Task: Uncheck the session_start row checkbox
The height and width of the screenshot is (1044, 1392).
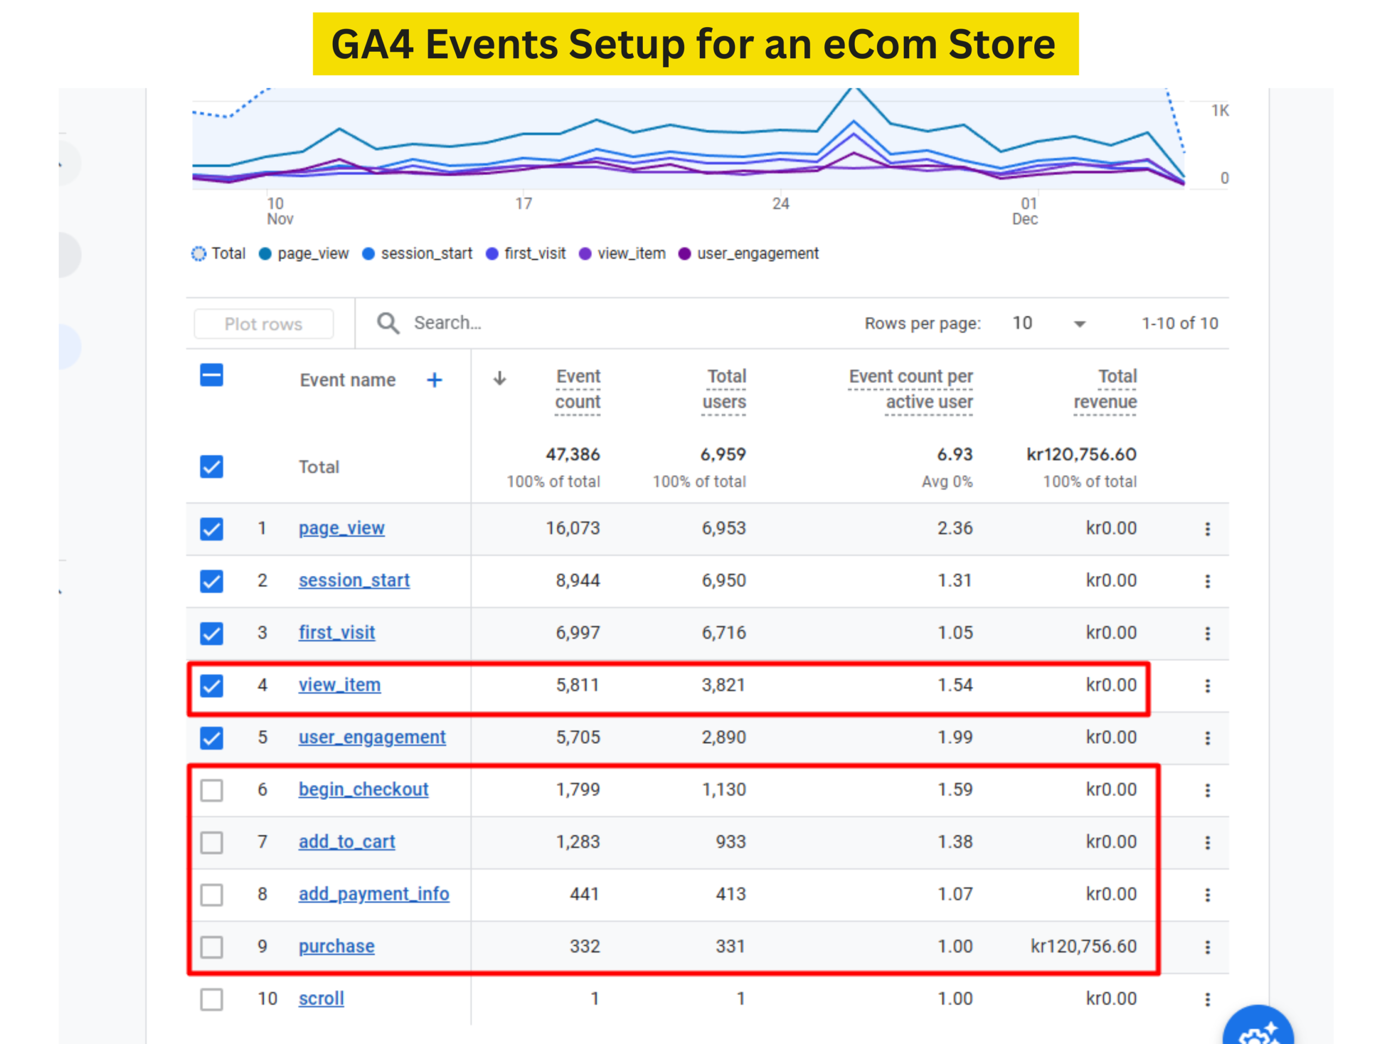Action: click(212, 581)
